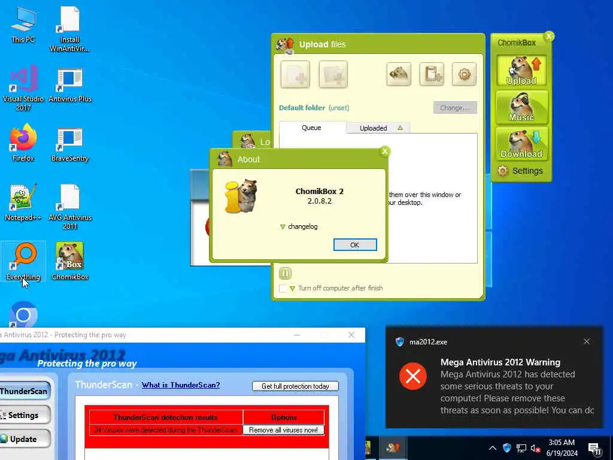
Task: Expand the changelog in About dialog
Action: (x=299, y=226)
